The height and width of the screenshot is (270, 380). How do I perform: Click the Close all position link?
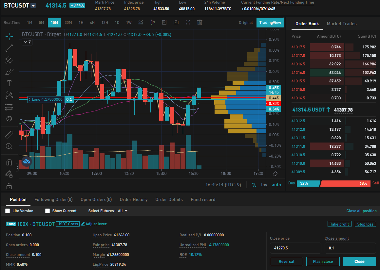(x=362, y=211)
